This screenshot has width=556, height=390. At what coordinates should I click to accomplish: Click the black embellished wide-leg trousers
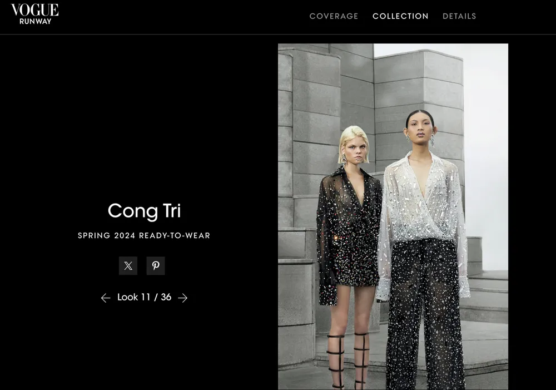[x=424, y=312]
